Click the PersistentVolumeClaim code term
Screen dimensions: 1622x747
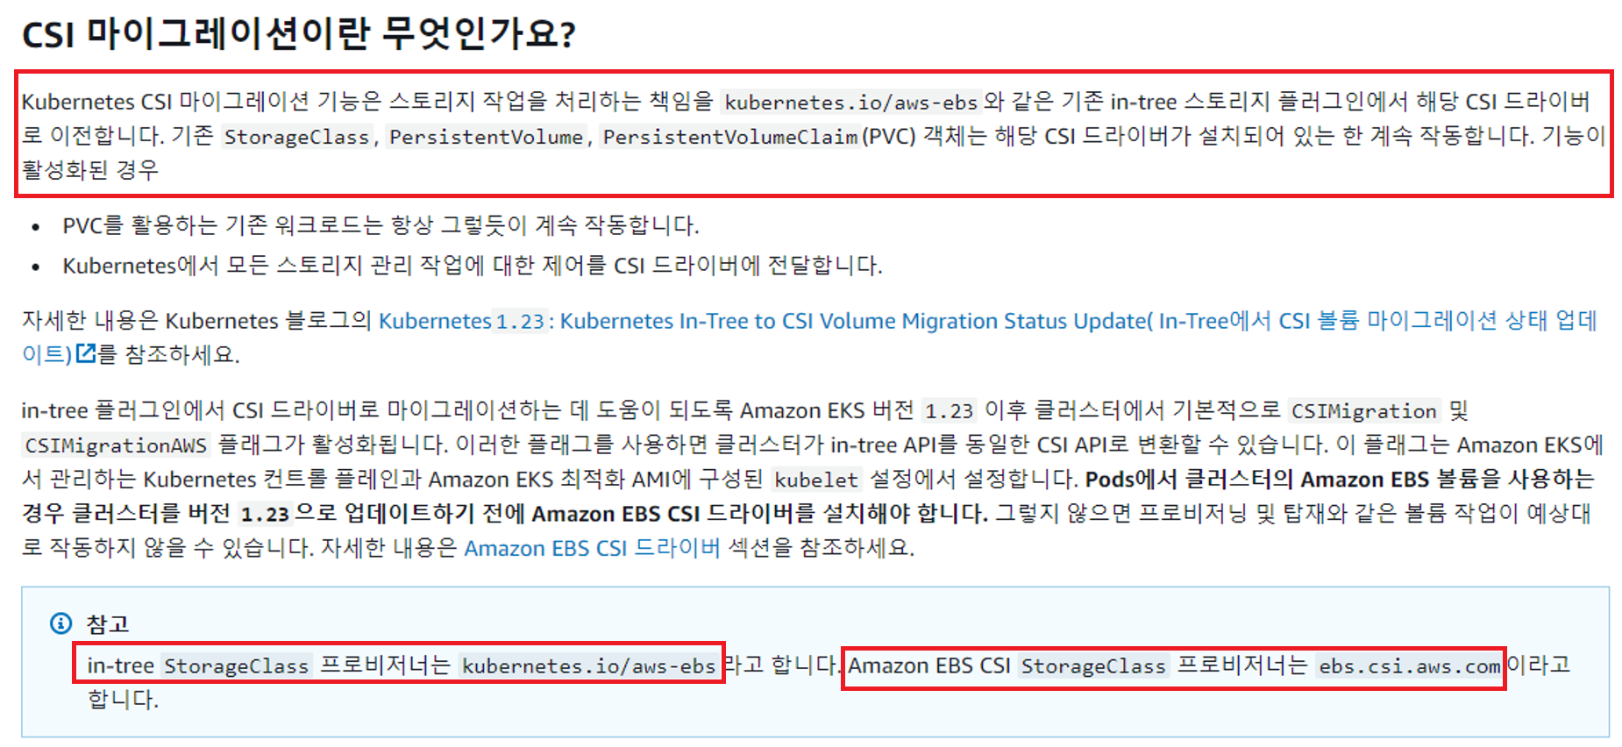(x=729, y=137)
